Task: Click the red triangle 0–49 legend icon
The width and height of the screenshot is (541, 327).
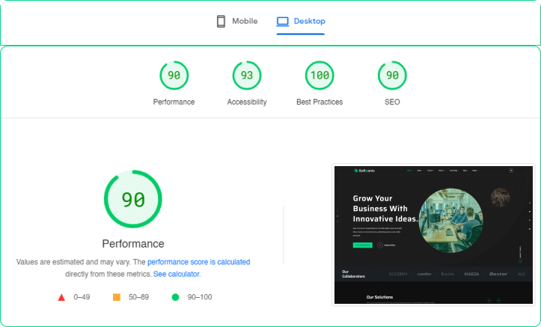Action: click(x=61, y=297)
